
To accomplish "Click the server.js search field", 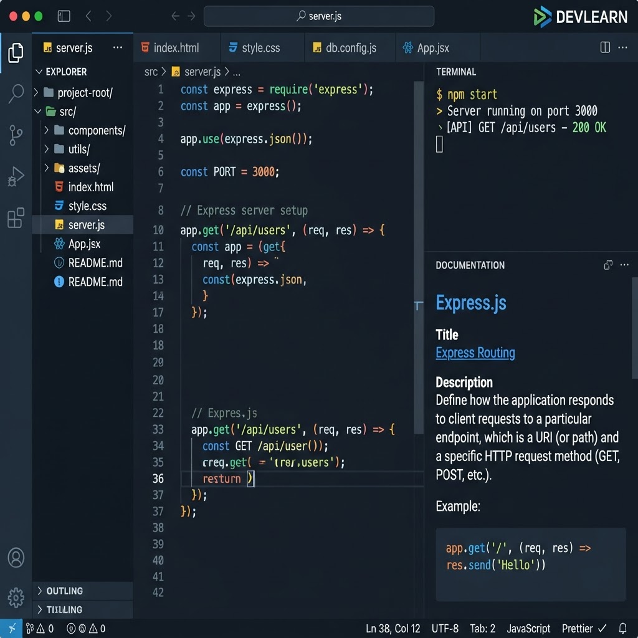I will pyautogui.click(x=318, y=16).
